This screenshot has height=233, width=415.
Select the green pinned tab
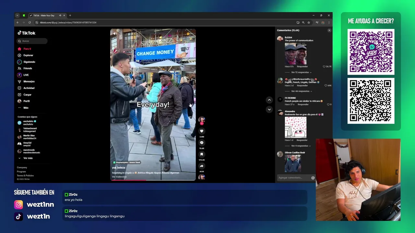(24, 15)
